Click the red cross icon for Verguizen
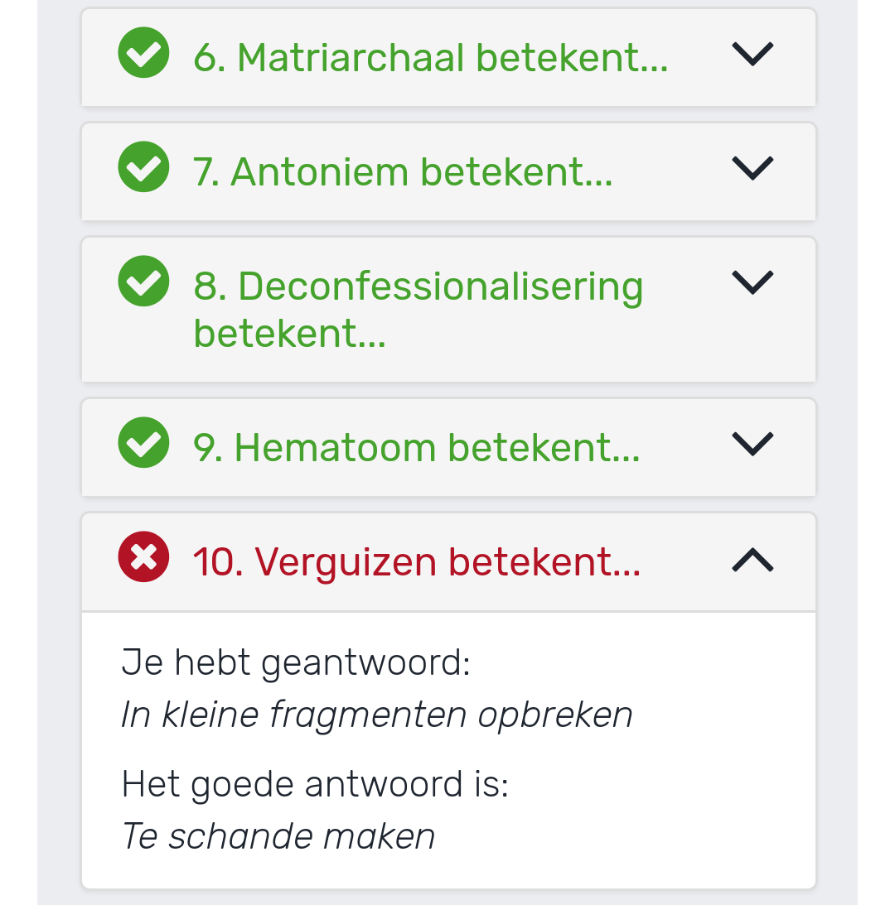895x905 pixels. 143,557
